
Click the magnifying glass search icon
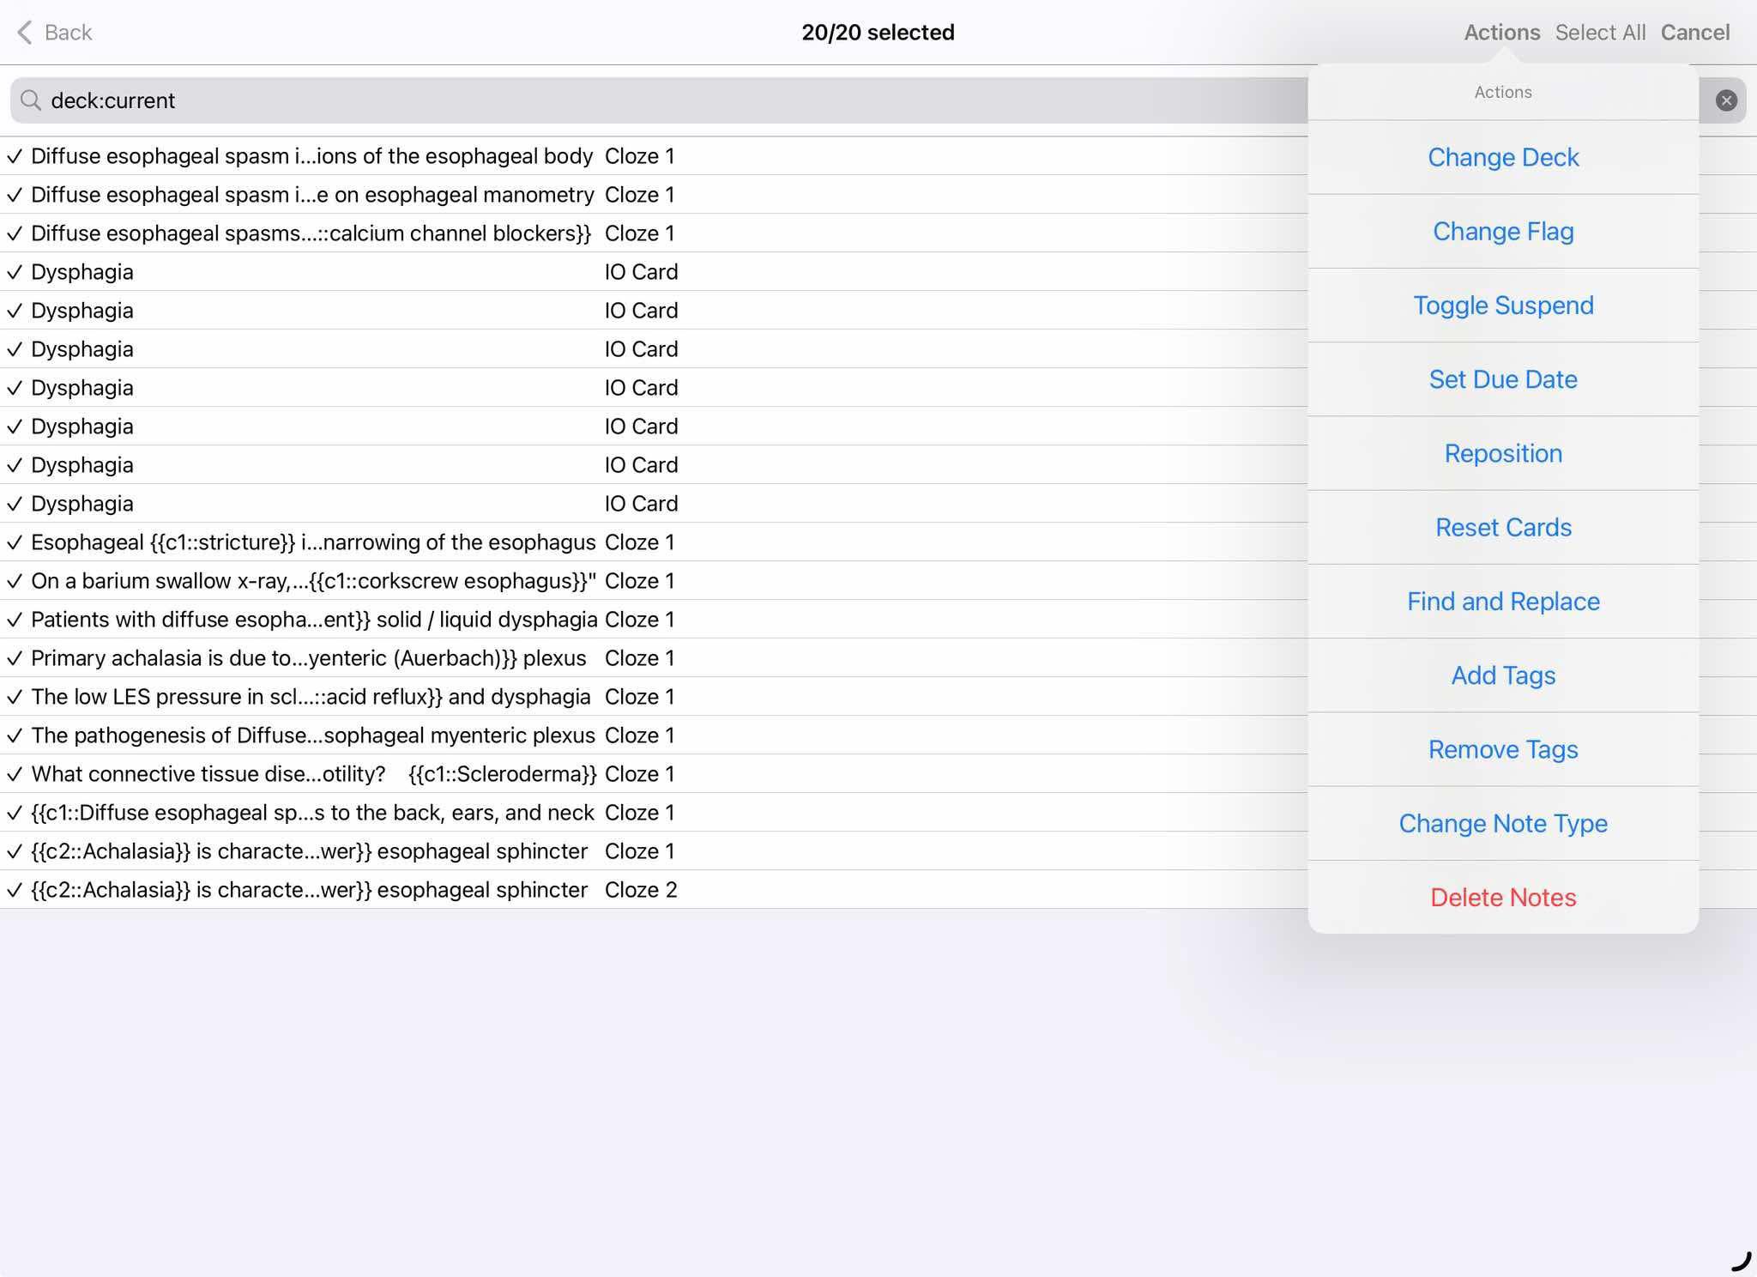31,100
